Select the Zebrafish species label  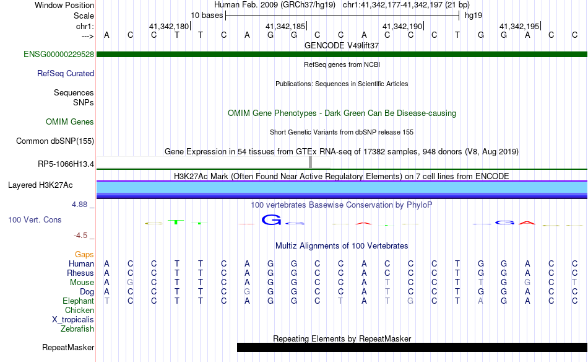77,329
